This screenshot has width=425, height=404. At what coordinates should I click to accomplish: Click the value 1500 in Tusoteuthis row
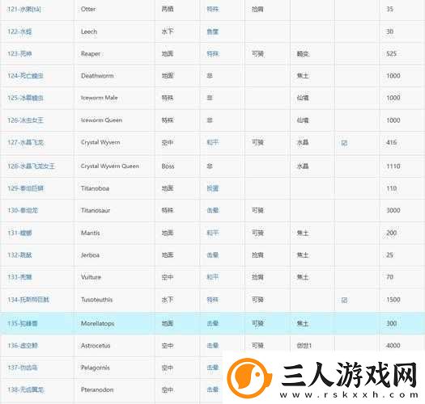[x=393, y=300]
